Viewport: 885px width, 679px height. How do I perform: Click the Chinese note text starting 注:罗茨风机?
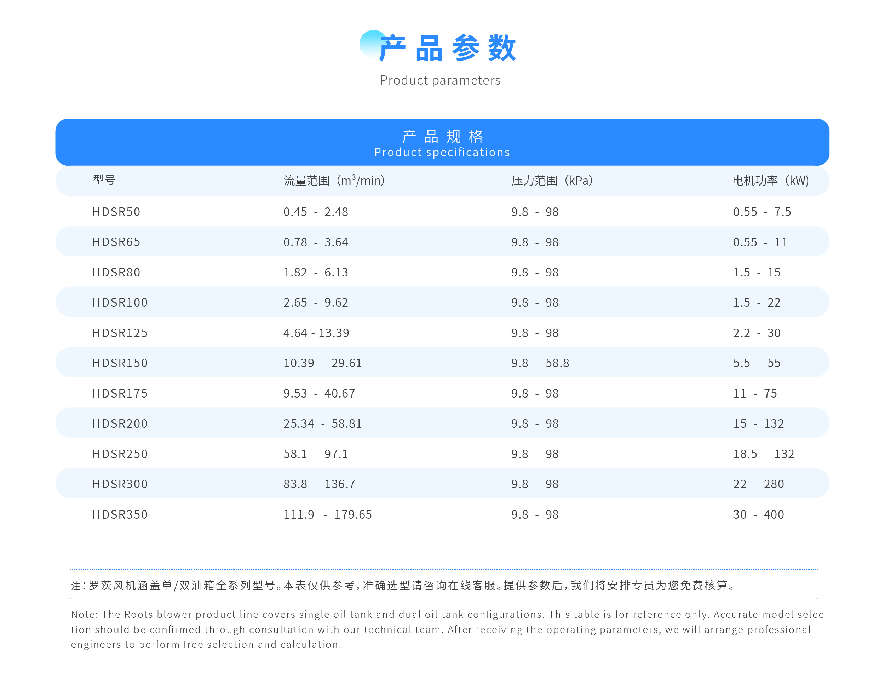(x=404, y=585)
